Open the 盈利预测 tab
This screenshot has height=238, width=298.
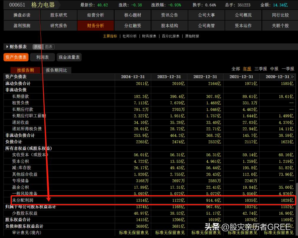click(x=22, y=26)
